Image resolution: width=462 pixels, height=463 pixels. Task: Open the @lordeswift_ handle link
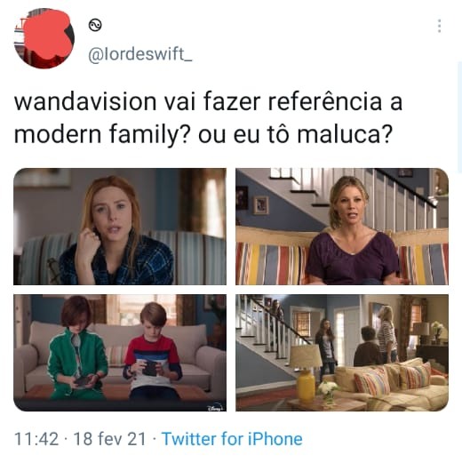tap(140, 54)
